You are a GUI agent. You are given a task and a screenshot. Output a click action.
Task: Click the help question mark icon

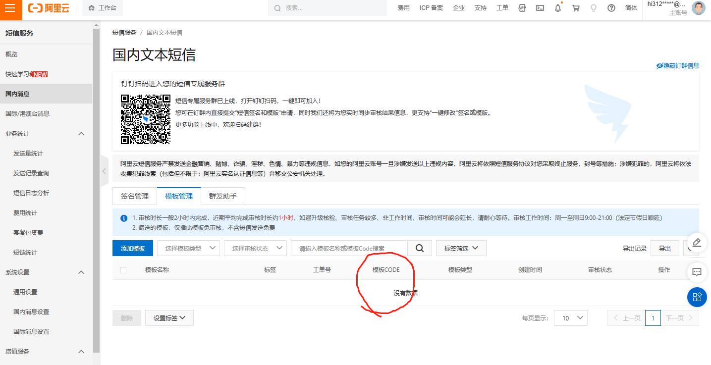pyautogui.click(x=611, y=8)
